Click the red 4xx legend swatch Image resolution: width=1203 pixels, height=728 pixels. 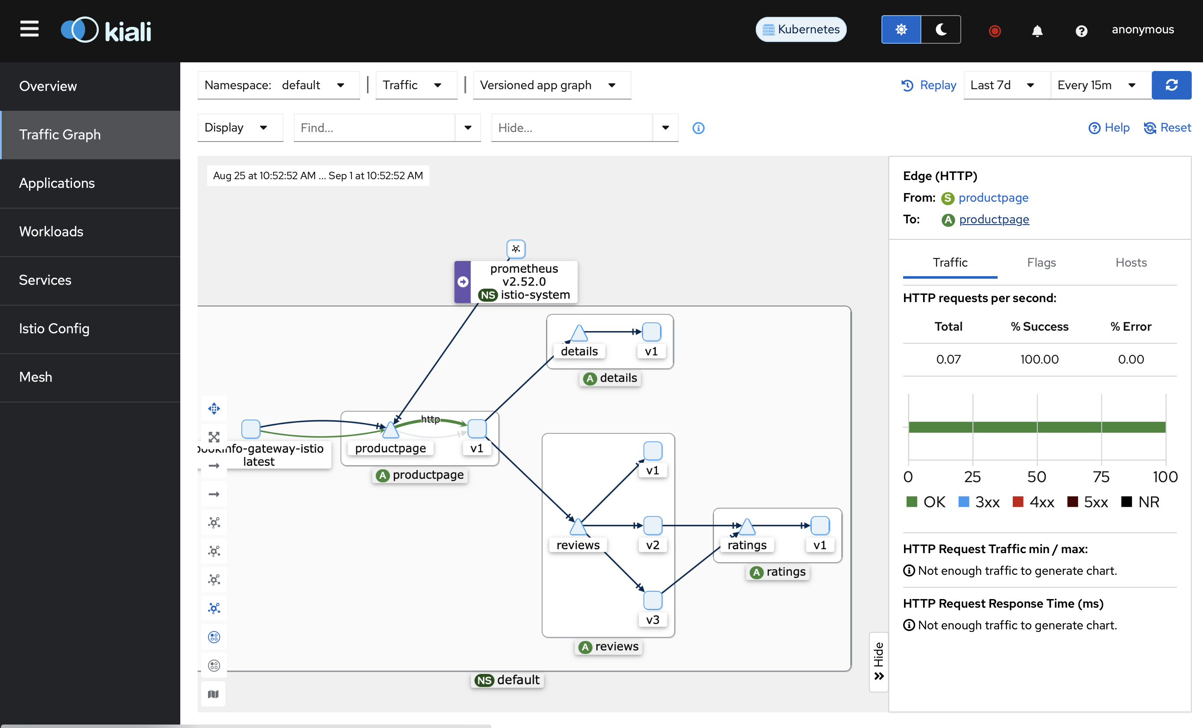1018,502
